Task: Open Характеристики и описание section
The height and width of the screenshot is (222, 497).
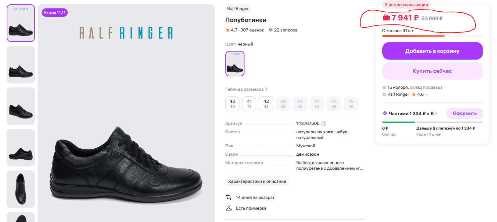Action: (257, 181)
